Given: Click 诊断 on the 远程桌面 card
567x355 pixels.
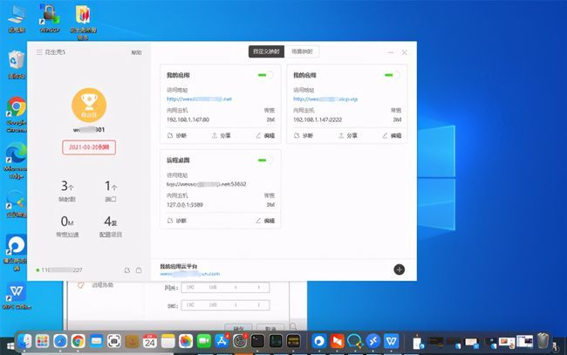Looking at the screenshot, I should 177,221.
